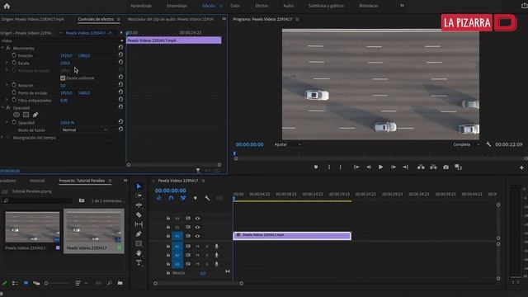Viewport: 528px width, 297px height.
Task: Lock the V2 track
Action: pos(168,227)
